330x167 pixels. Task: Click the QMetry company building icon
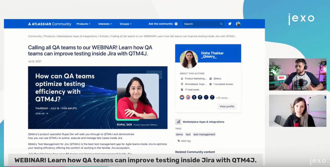tap(210, 79)
